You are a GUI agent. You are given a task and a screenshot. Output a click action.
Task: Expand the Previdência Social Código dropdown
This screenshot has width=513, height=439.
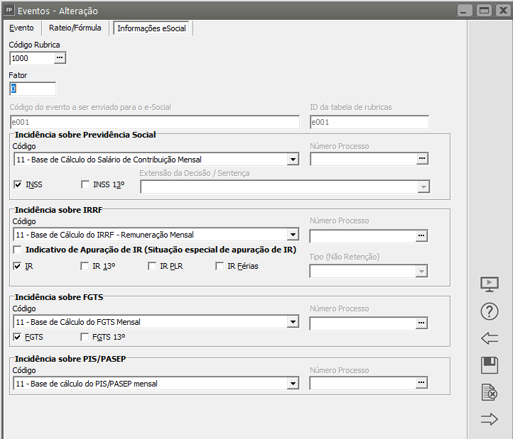(293, 160)
